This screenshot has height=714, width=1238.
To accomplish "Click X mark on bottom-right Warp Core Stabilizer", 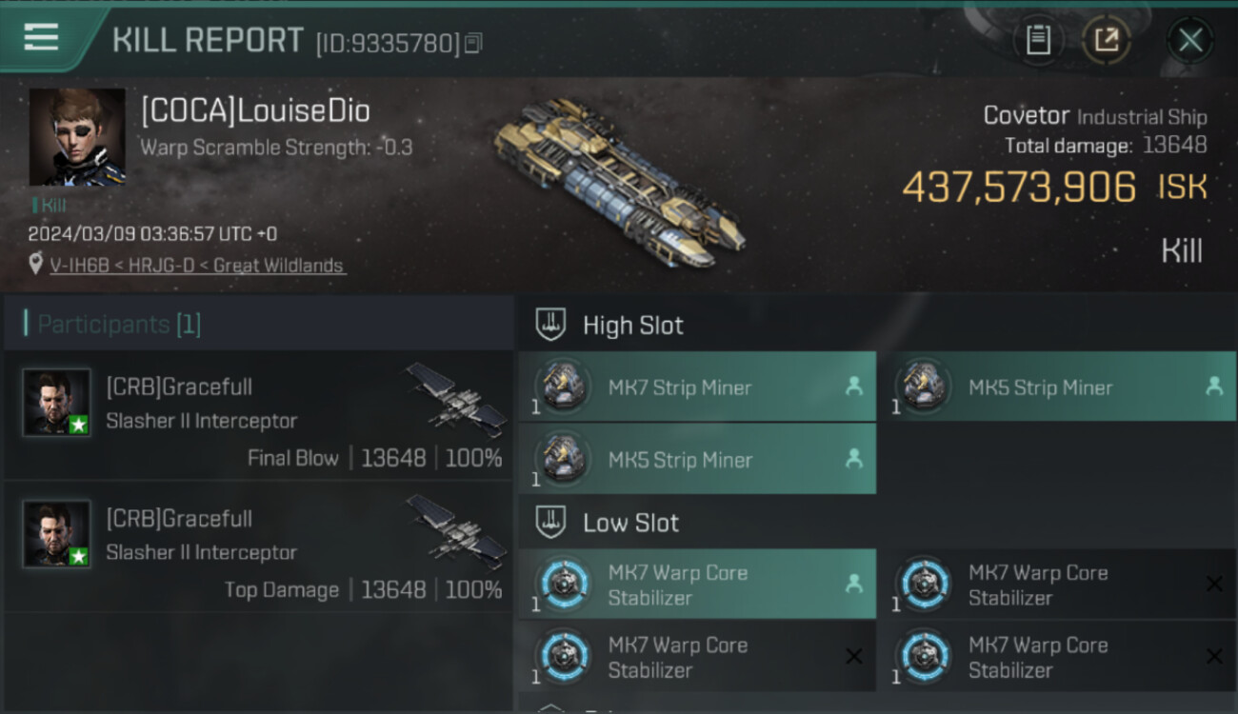I will tap(1214, 656).
